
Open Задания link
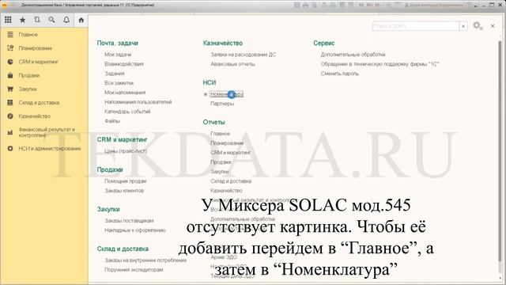tap(114, 74)
